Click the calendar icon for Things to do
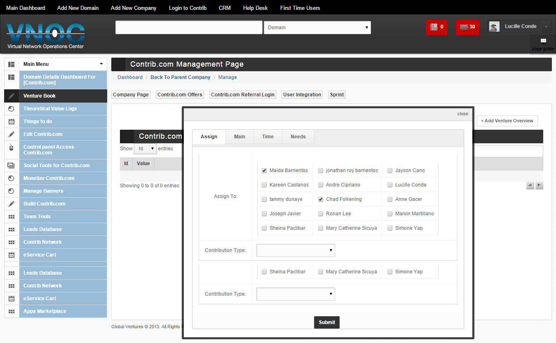556x343 pixels. 12,121
